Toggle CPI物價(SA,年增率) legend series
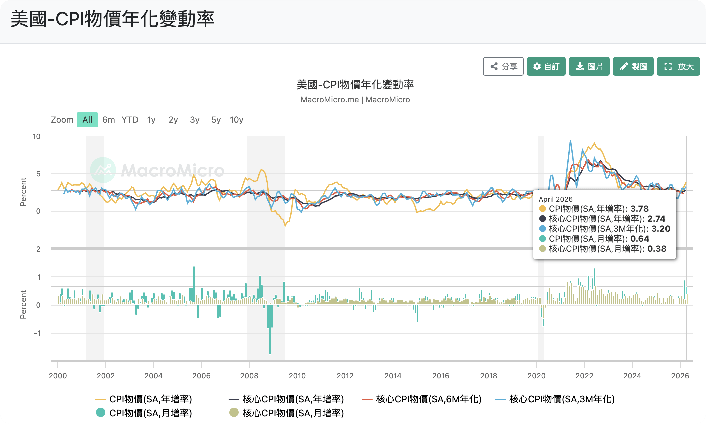Viewport: 706px width, 424px height. pyautogui.click(x=144, y=399)
